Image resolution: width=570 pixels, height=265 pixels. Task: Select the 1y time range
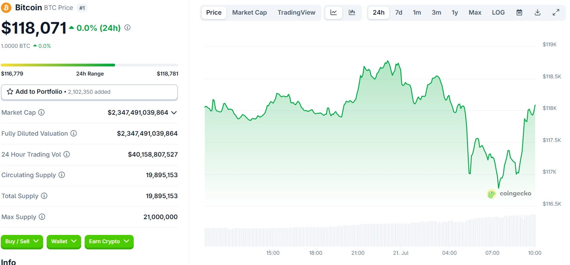tap(455, 13)
